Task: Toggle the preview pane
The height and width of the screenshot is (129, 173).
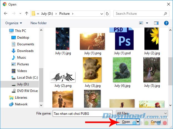Action: pos(156,23)
